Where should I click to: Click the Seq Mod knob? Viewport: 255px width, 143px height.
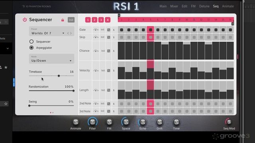(229, 122)
